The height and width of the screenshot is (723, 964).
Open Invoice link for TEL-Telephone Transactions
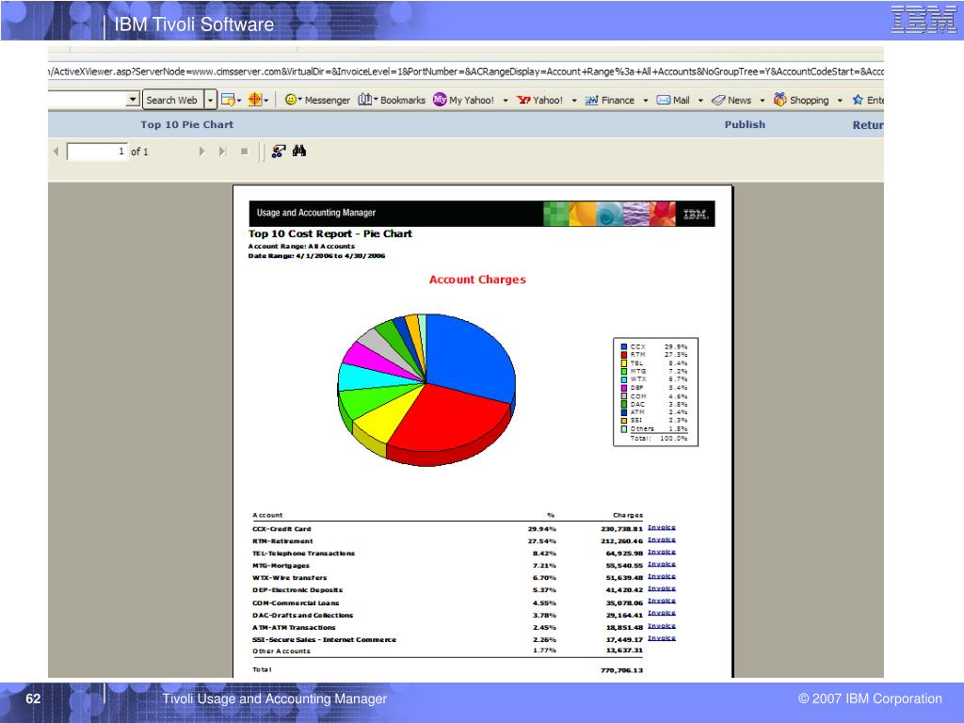coord(662,552)
